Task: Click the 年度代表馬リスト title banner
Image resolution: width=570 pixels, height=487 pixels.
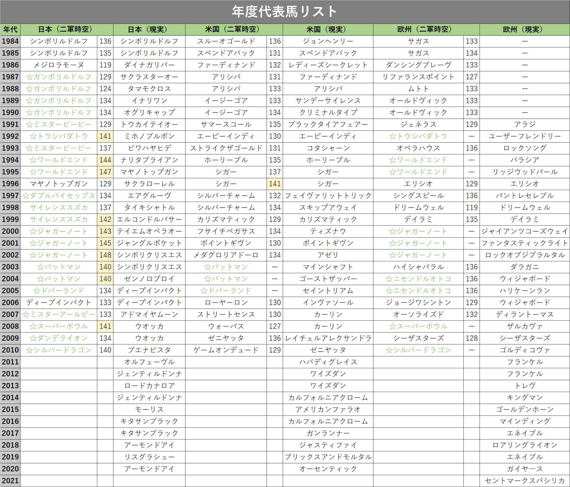Action: 285,11
